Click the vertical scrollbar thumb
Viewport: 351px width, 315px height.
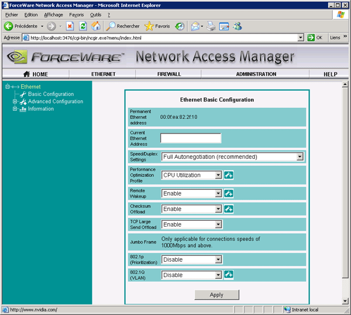point(345,183)
